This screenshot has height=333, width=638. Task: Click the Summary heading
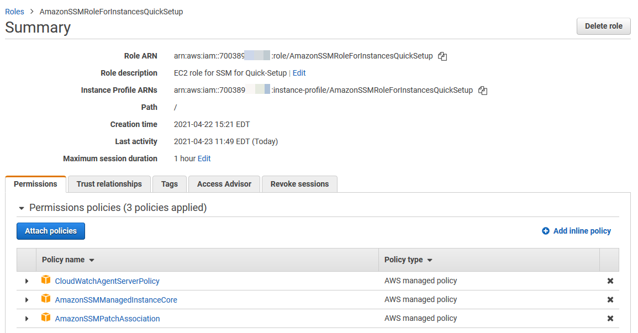point(38,28)
